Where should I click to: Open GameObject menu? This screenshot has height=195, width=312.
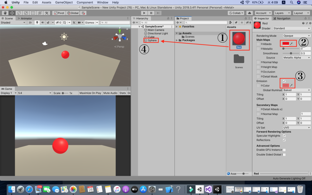coord(64,2)
